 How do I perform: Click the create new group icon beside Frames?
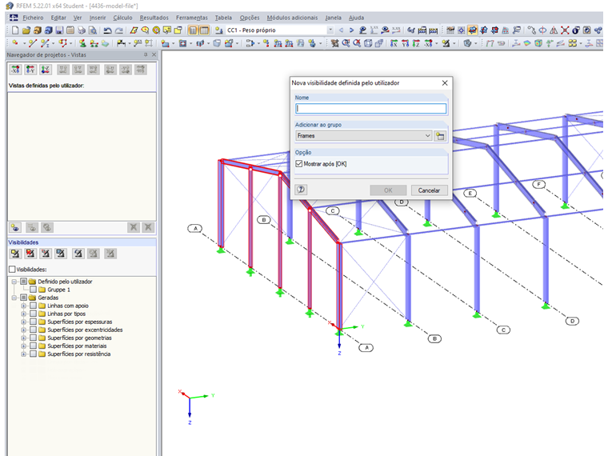coord(440,136)
